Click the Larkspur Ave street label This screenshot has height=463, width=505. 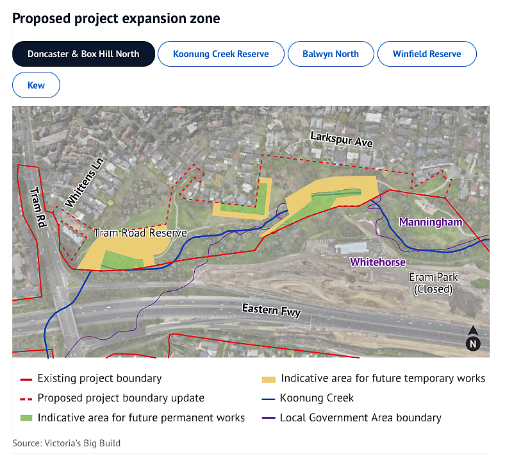342,140
